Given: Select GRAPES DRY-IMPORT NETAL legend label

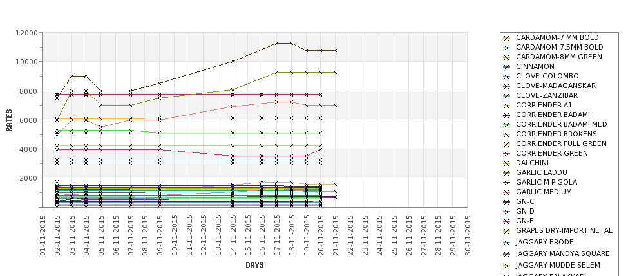Looking at the screenshot, I should point(564,230).
